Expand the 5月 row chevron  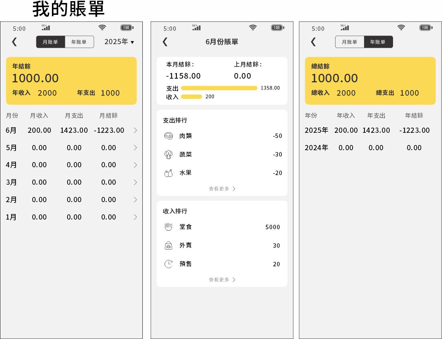(135, 148)
